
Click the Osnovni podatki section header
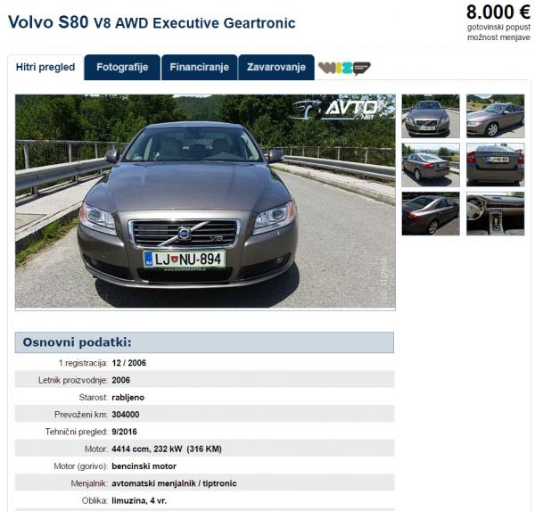[x=204, y=342]
